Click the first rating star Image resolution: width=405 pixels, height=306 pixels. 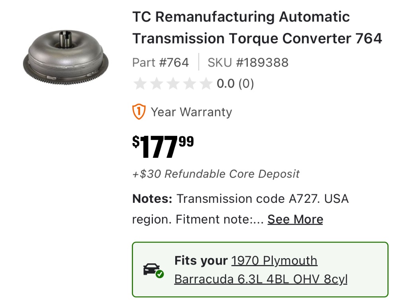[139, 84]
